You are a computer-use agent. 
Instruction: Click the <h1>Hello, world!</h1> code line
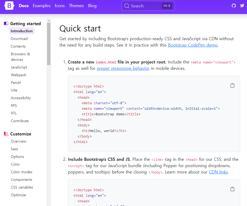pyautogui.click(x=104, y=131)
